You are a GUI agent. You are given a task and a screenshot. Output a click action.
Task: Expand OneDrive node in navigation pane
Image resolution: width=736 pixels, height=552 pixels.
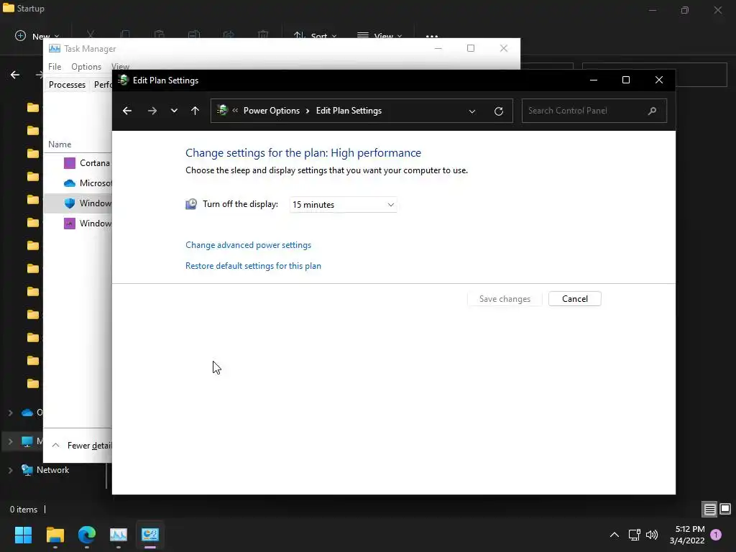pos(10,413)
